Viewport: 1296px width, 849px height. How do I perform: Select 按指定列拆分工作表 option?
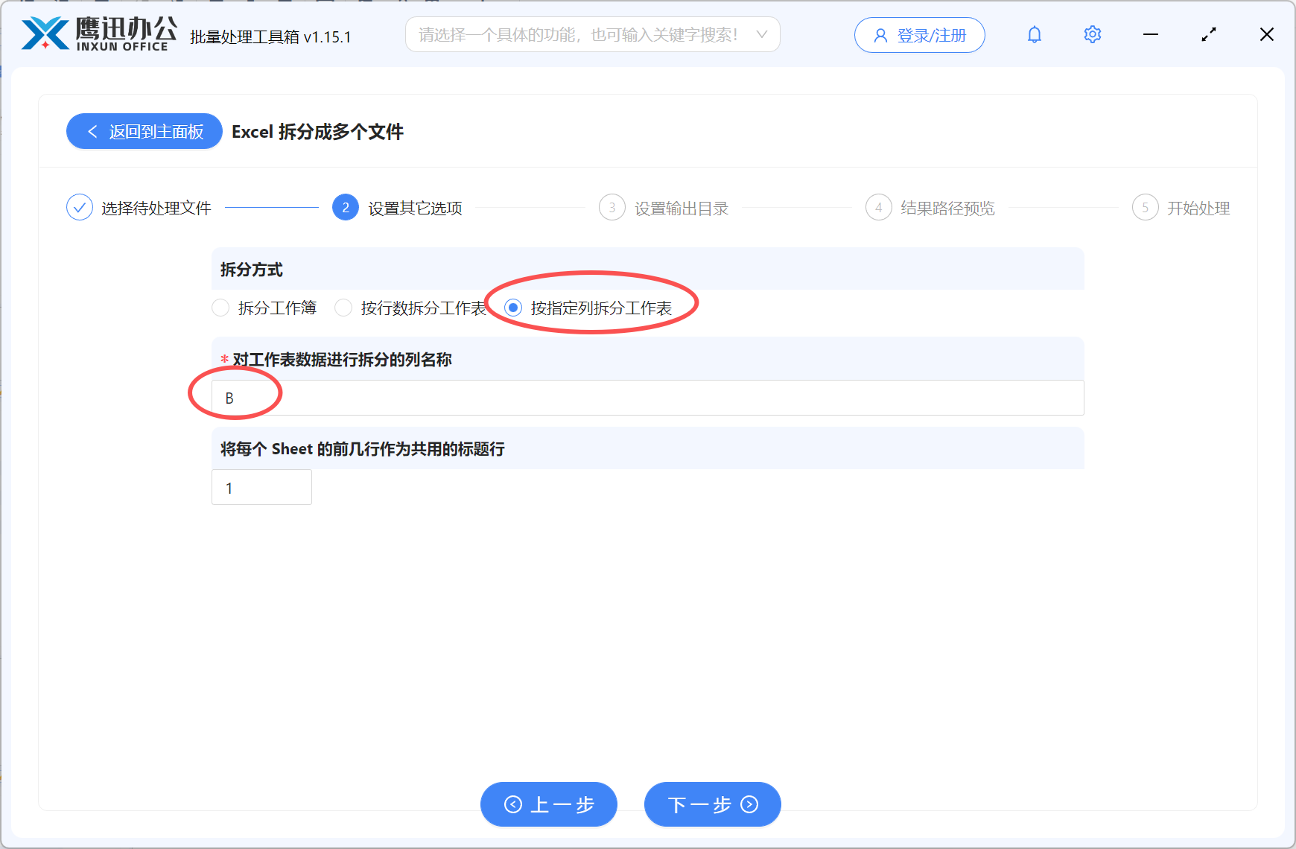[513, 308]
